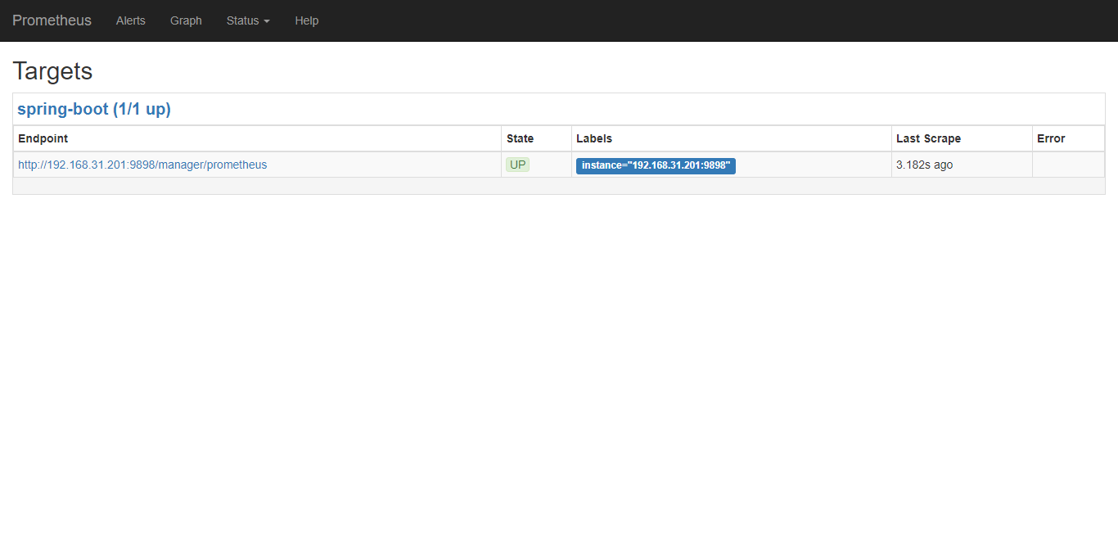Expand the Status dropdown menu
Screen dimensions: 1118x542
[x=248, y=20]
